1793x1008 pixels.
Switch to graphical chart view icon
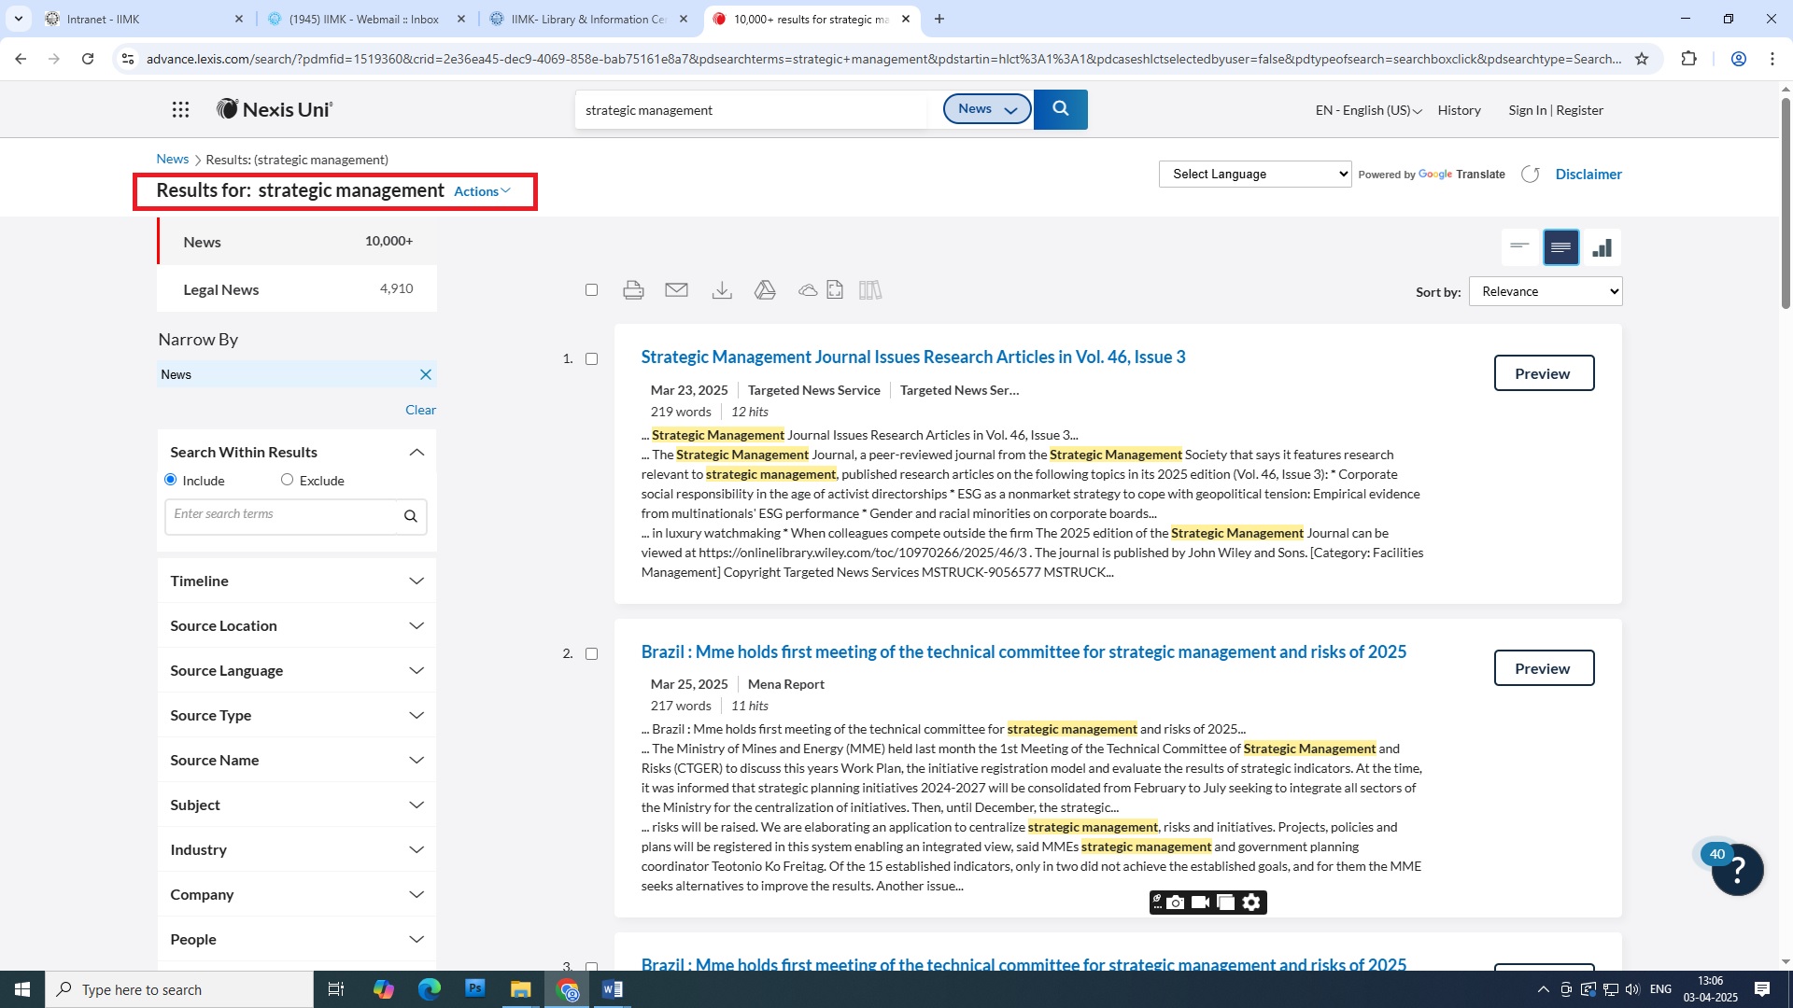(x=1602, y=248)
